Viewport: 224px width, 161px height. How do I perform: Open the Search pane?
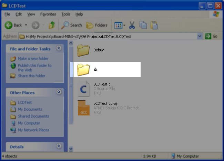[71, 25]
